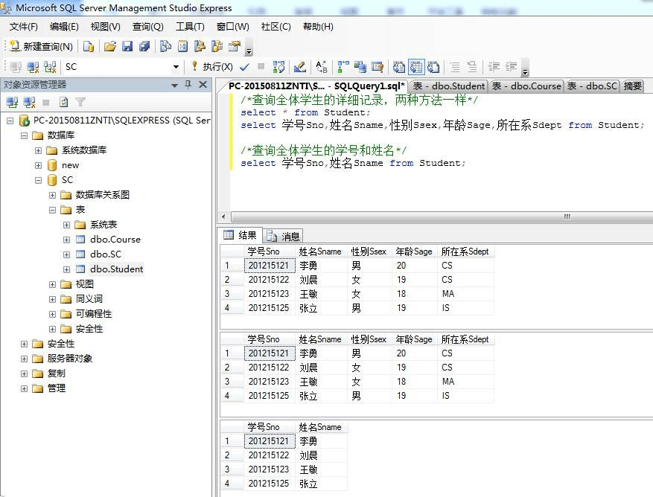Screen dimensions: 653x497
Task: Open Object Explorer window position dropdown arrow
Action: pyautogui.click(x=174, y=86)
